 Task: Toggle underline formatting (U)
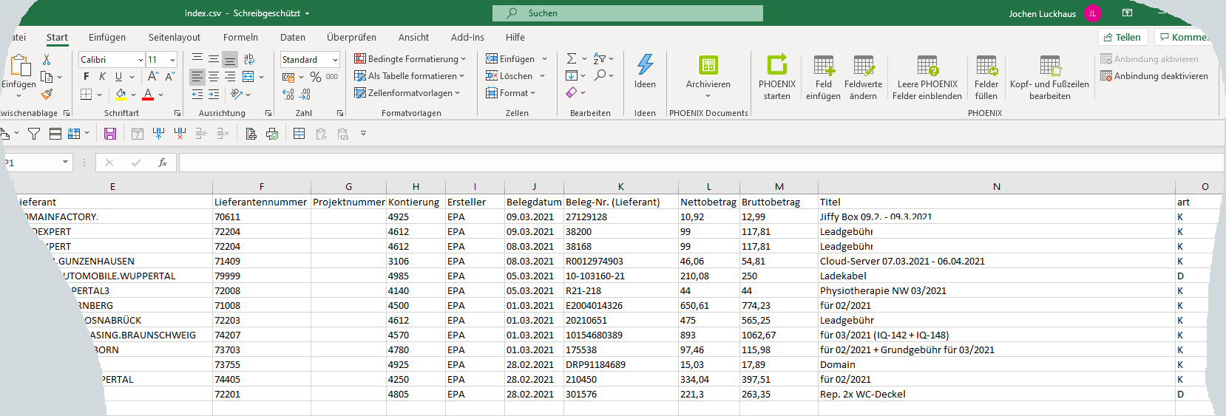[x=118, y=77]
